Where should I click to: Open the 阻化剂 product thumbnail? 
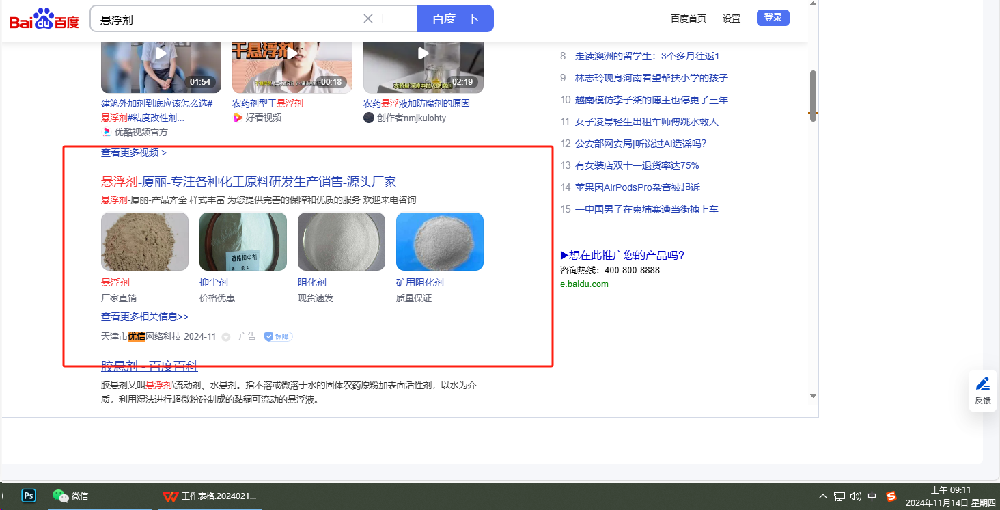pos(342,241)
